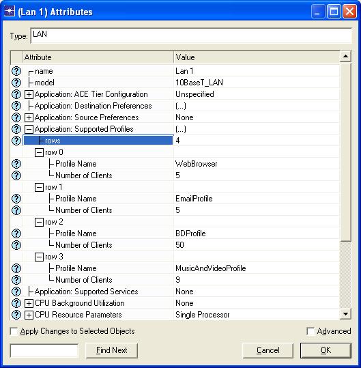
Task: Open help for CPU Resource Parameters
Action: (16, 315)
